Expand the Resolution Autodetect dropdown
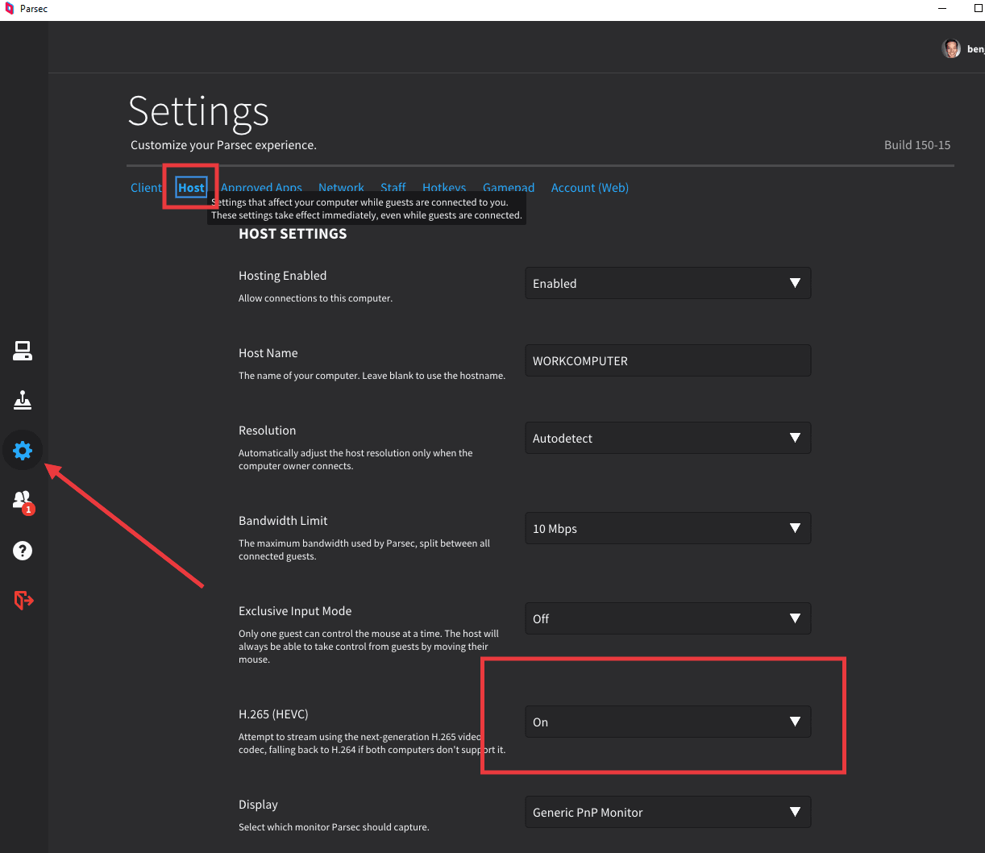 coord(667,439)
